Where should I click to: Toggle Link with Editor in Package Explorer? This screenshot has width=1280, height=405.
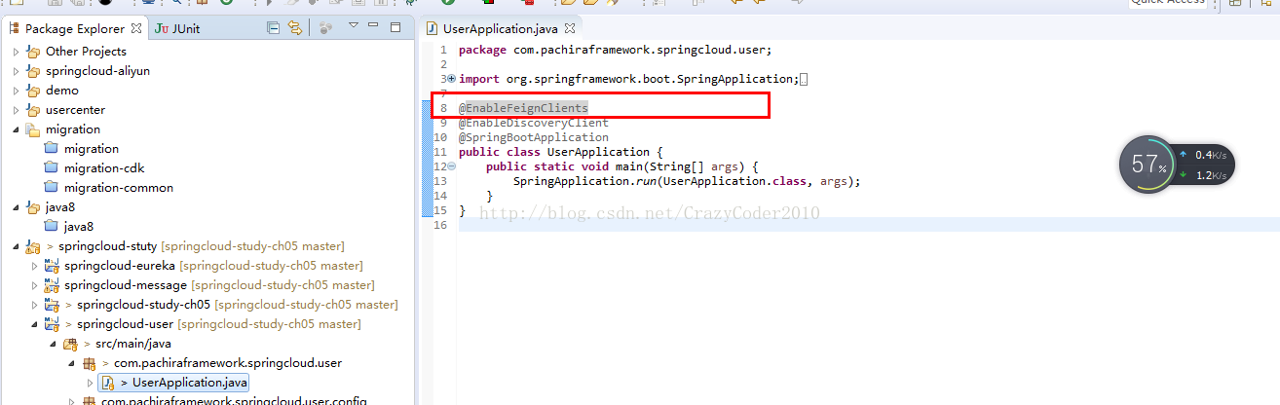point(294,28)
